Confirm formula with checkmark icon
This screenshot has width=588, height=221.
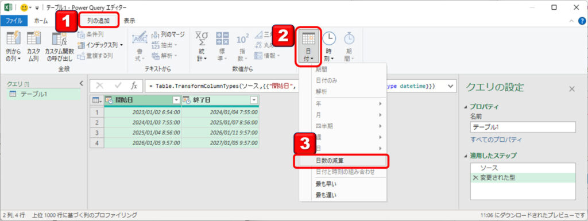coord(118,86)
